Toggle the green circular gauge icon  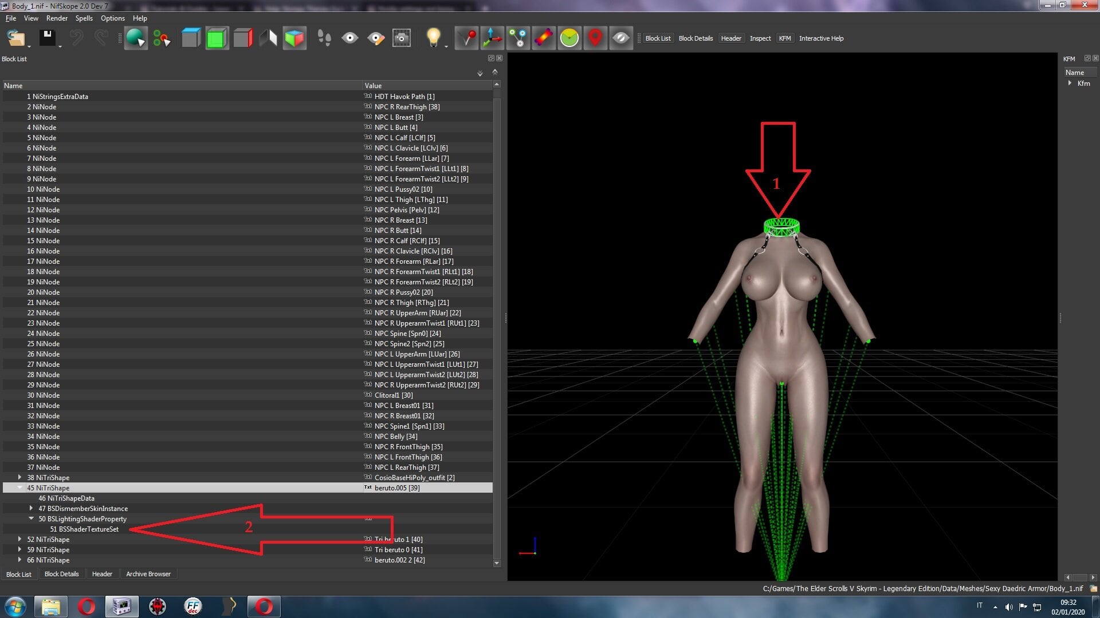(569, 38)
